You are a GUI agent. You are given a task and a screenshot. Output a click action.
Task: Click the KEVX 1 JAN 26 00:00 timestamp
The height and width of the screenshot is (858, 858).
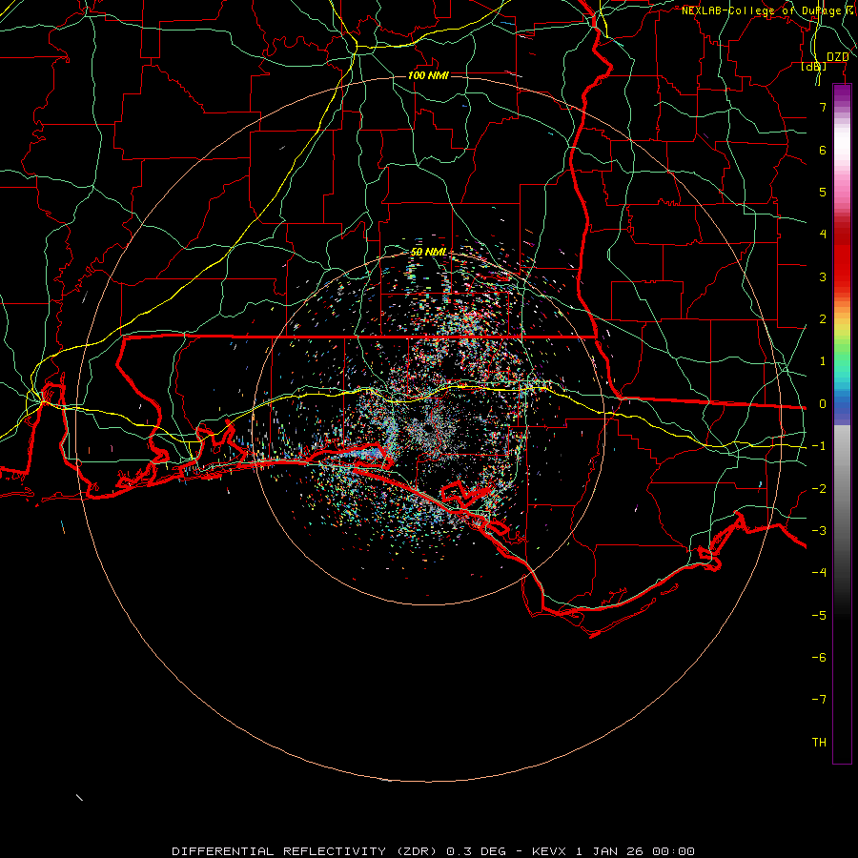pos(613,851)
